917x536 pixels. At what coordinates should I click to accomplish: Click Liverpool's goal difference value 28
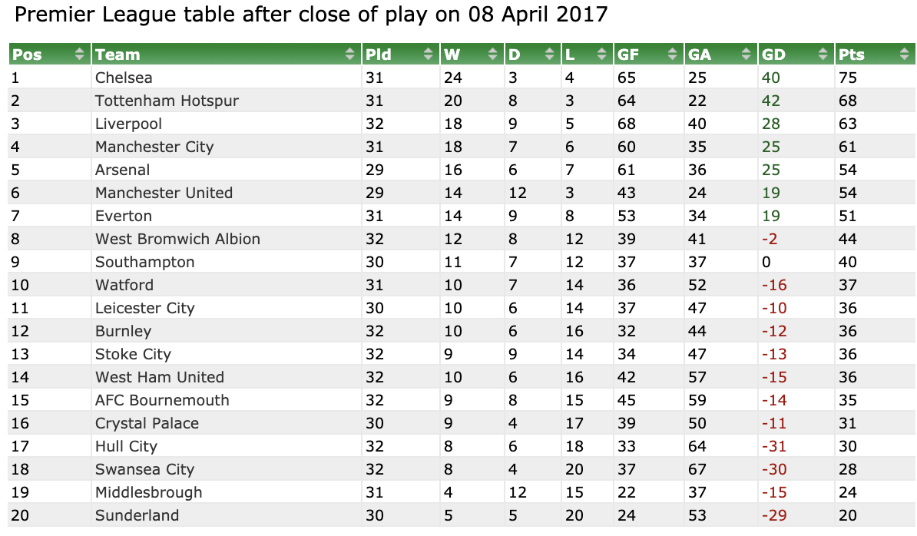pyautogui.click(x=770, y=124)
